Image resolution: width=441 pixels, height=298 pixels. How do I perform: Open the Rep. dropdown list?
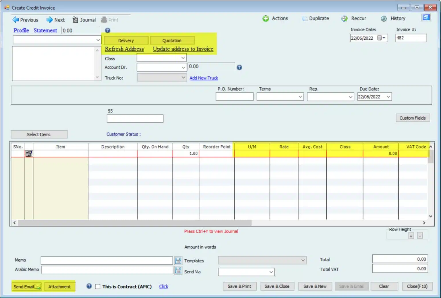351,97
